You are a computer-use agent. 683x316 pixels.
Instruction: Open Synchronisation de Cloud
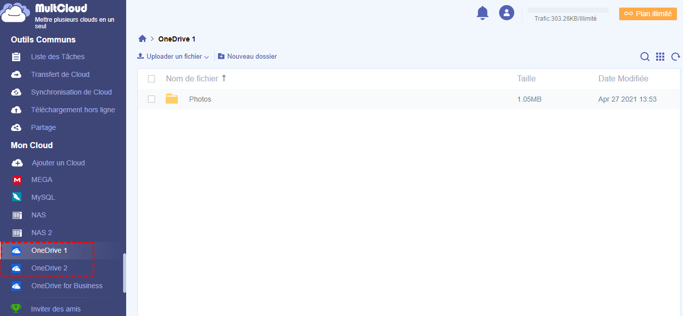pyautogui.click(x=71, y=92)
